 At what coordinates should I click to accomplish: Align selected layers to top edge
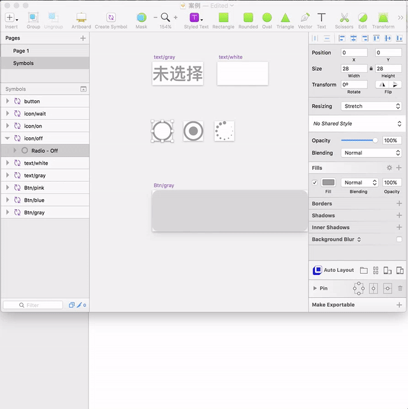tap(376, 38)
